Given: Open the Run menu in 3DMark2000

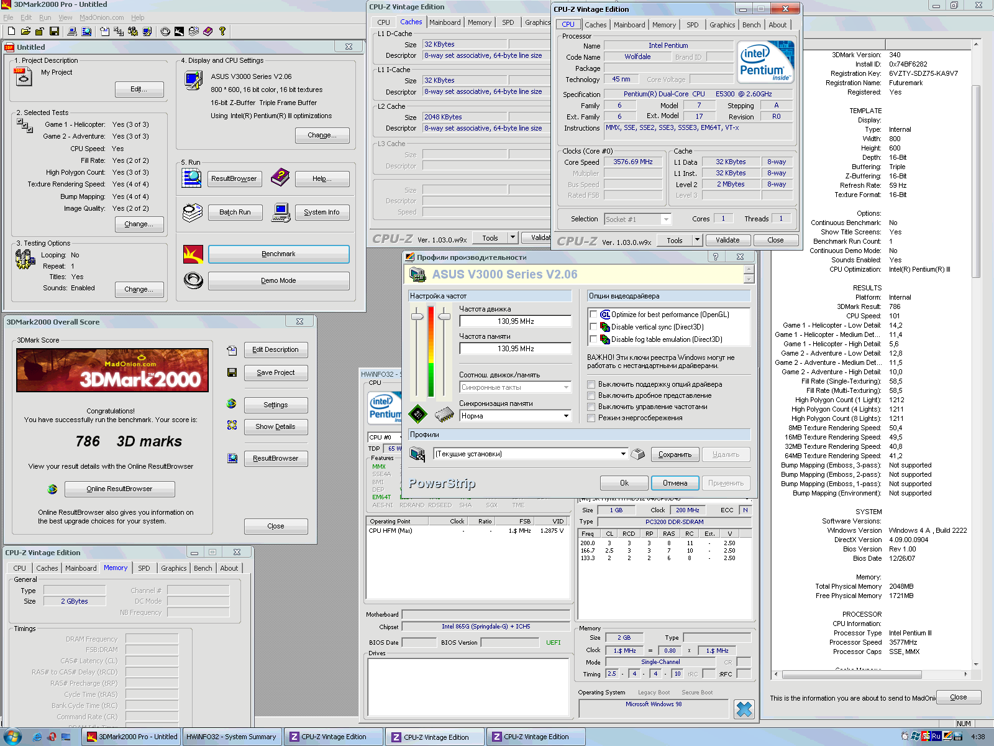Looking at the screenshot, I should pos(45,17).
